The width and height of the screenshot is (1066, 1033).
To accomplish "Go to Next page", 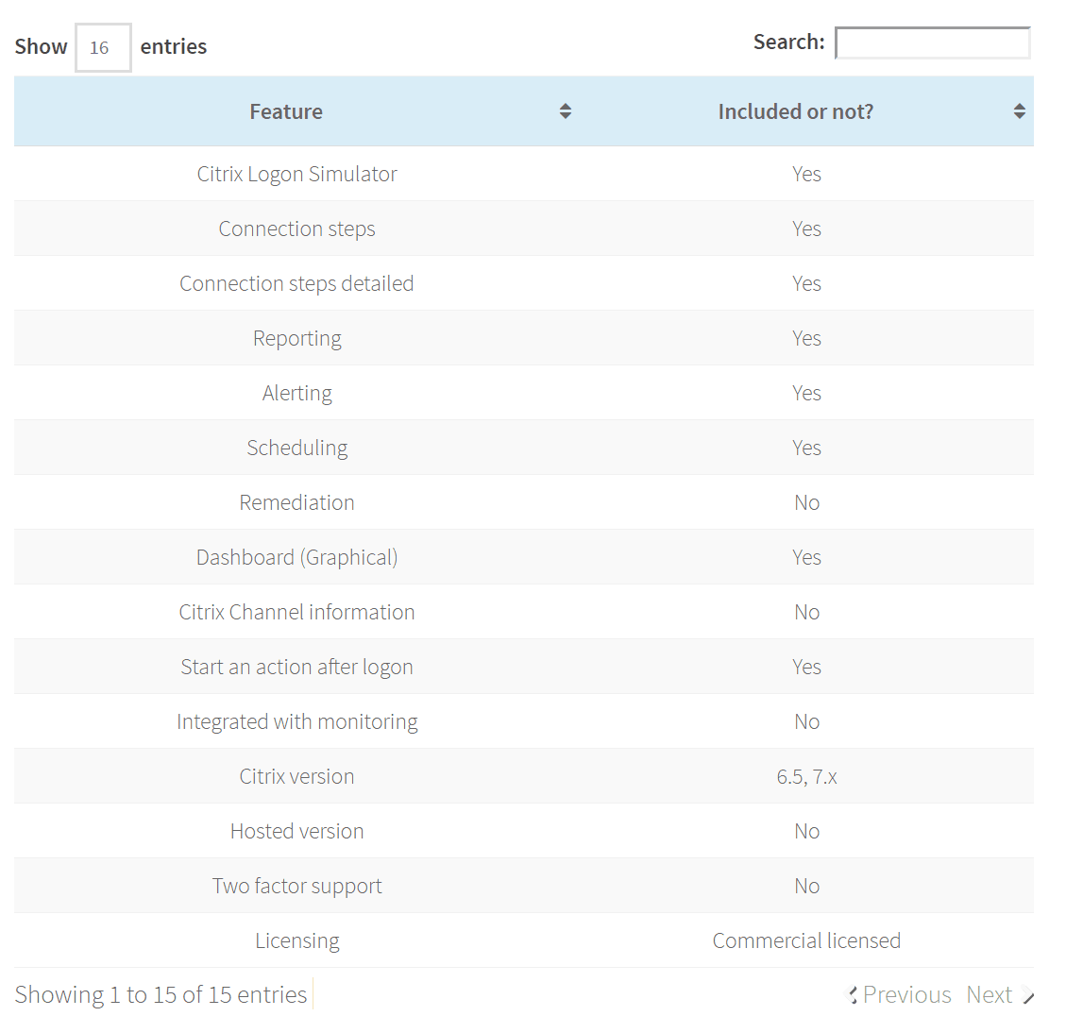I will (999, 995).
